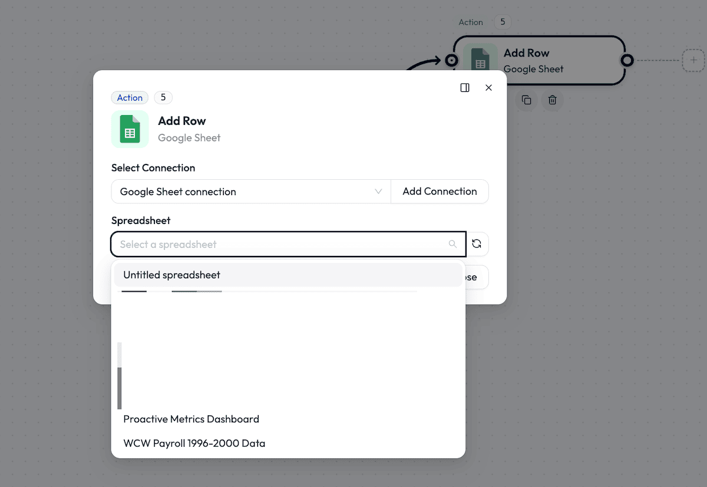Click the step number 5 badge in dialog
Screen dimensions: 707x487
163,97
